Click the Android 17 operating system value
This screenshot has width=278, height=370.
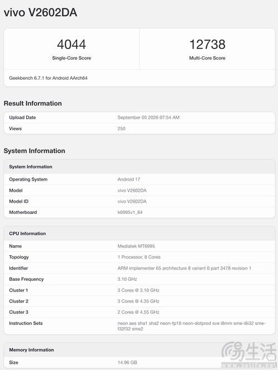click(x=129, y=179)
